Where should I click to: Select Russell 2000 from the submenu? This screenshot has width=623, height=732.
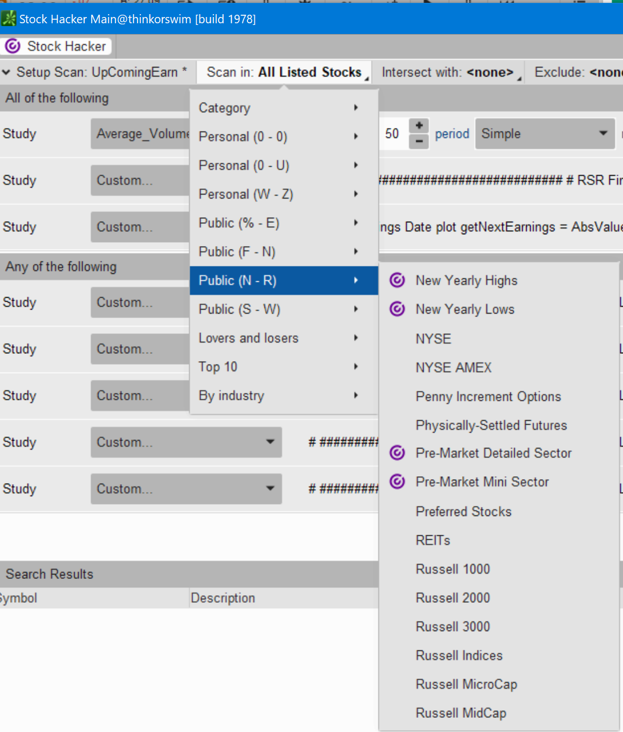pyautogui.click(x=499, y=598)
